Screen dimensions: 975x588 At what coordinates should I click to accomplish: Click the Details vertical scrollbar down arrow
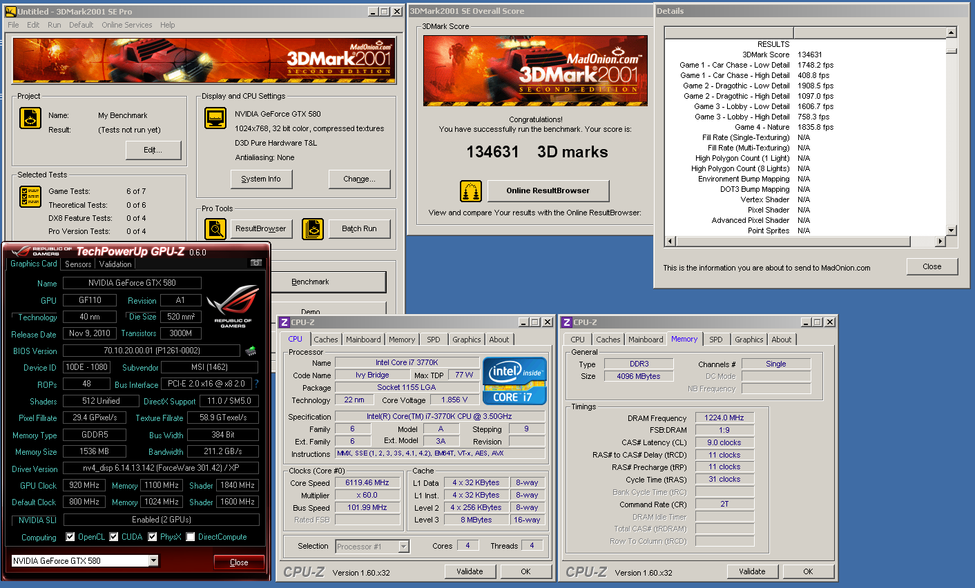951,231
